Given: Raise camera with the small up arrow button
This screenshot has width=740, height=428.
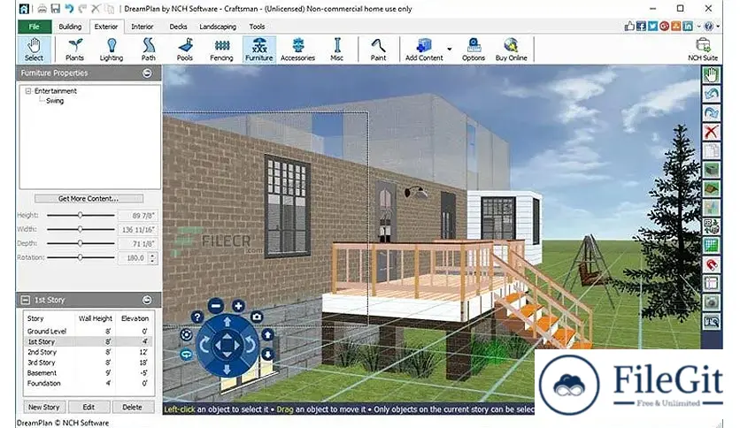Looking at the screenshot, I should (267, 335).
